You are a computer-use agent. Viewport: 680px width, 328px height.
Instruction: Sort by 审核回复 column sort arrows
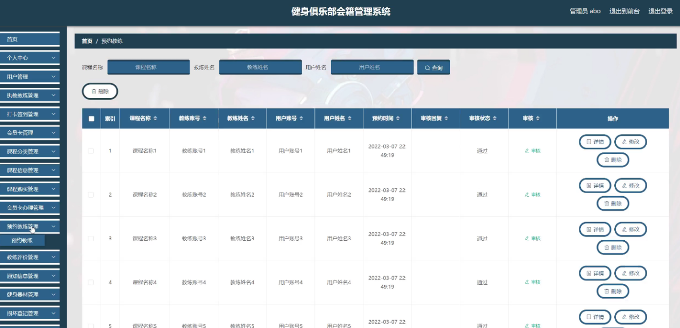(x=446, y=119)
